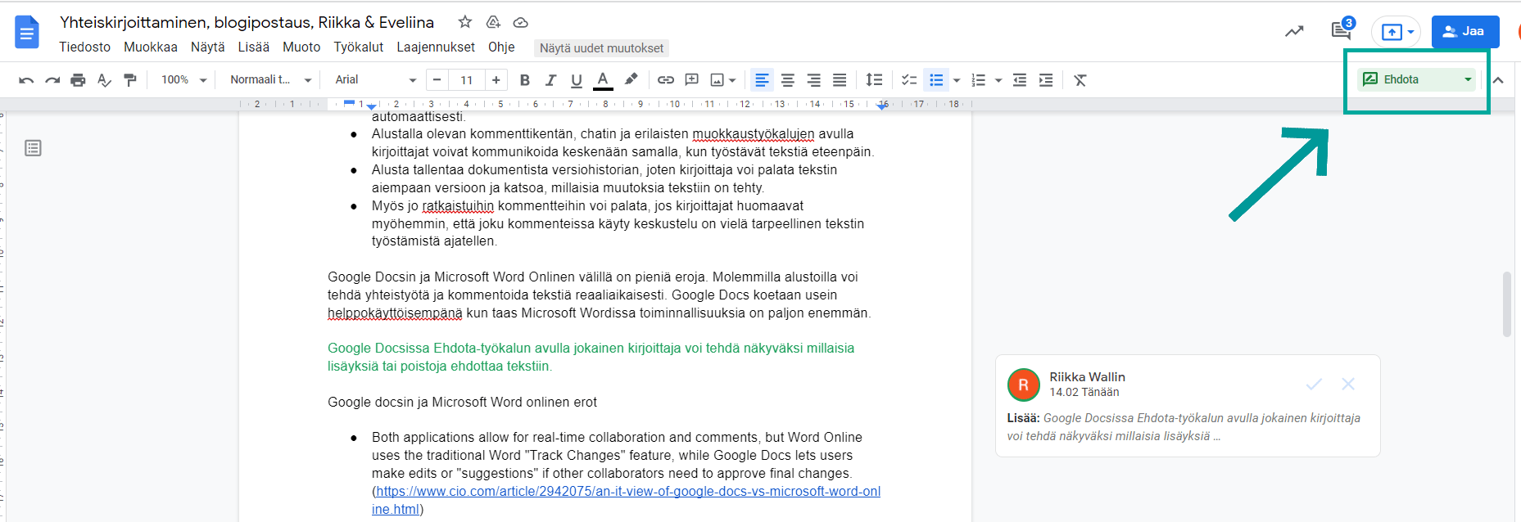
Task: Open the text color picker
Action: pos(603,80)
